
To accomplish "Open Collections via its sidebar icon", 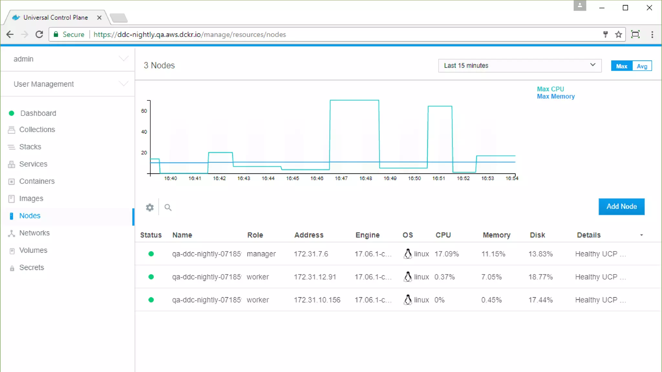I will click(12, 130).
